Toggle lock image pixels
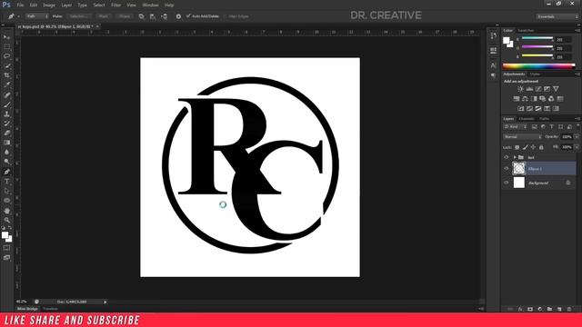 point(526,147)
